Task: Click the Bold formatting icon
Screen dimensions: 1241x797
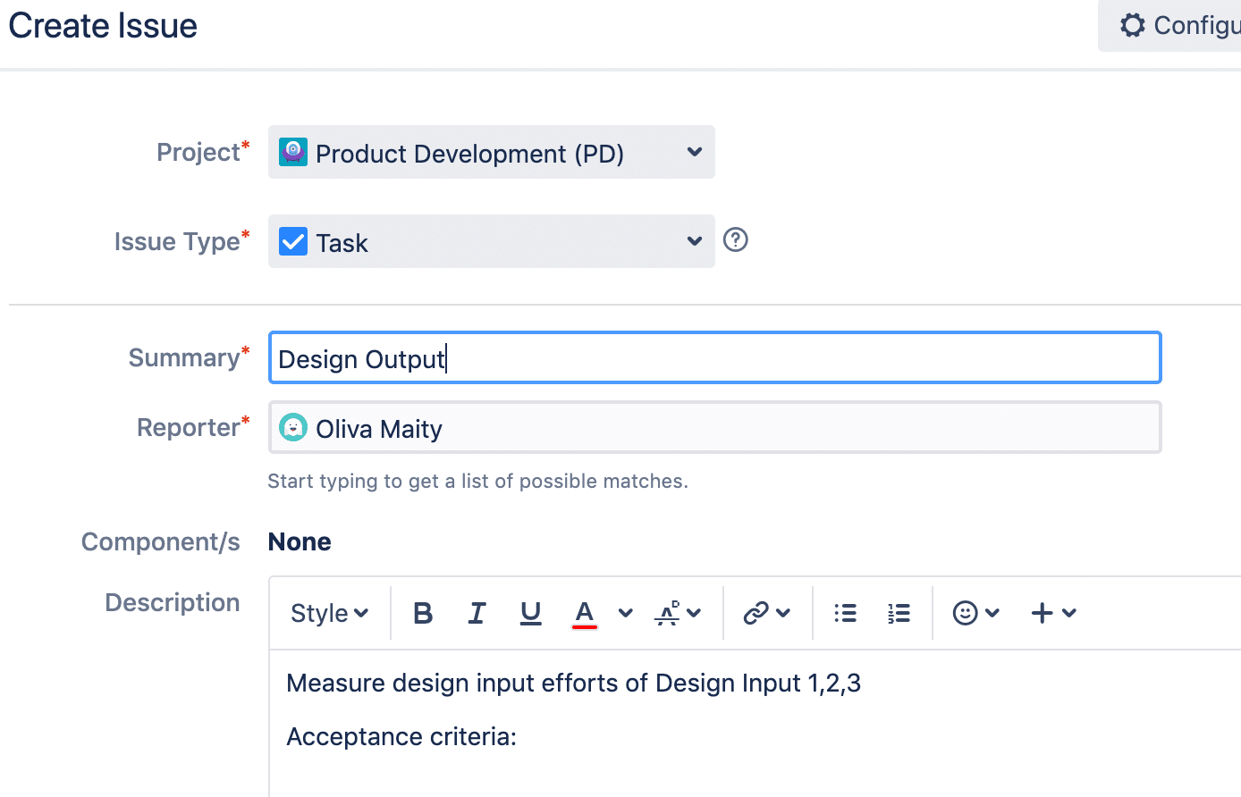Action: point(423,613)
